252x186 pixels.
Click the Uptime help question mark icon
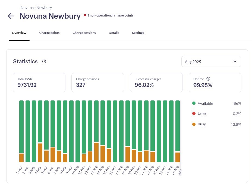point(208,79)
